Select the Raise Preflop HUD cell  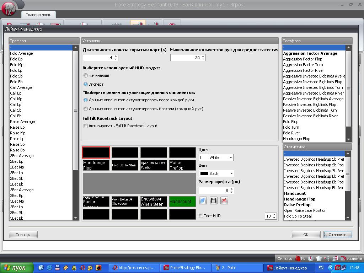tap(182, 165)
